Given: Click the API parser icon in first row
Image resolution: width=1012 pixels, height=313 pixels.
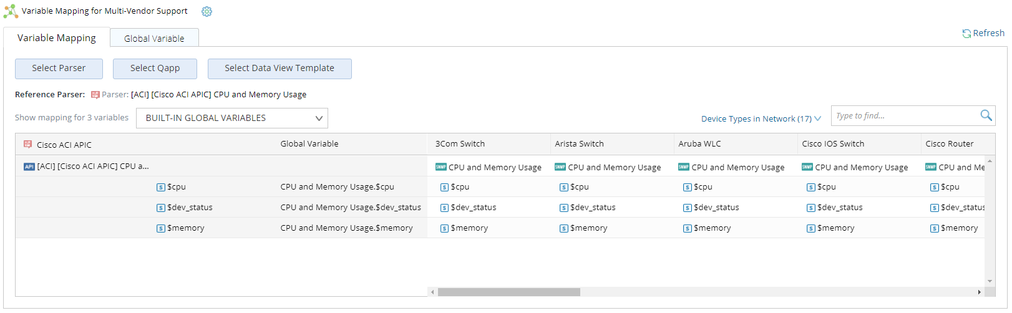Looking at the screenshot, I should pos(29,166).
